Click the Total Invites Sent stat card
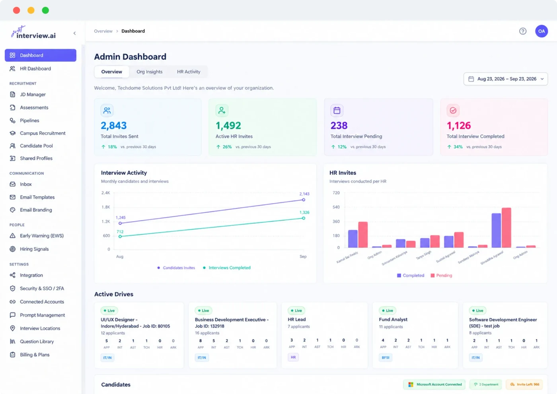Image resolution: width=557 pixels, height=394 pixels. pos(148,127)
